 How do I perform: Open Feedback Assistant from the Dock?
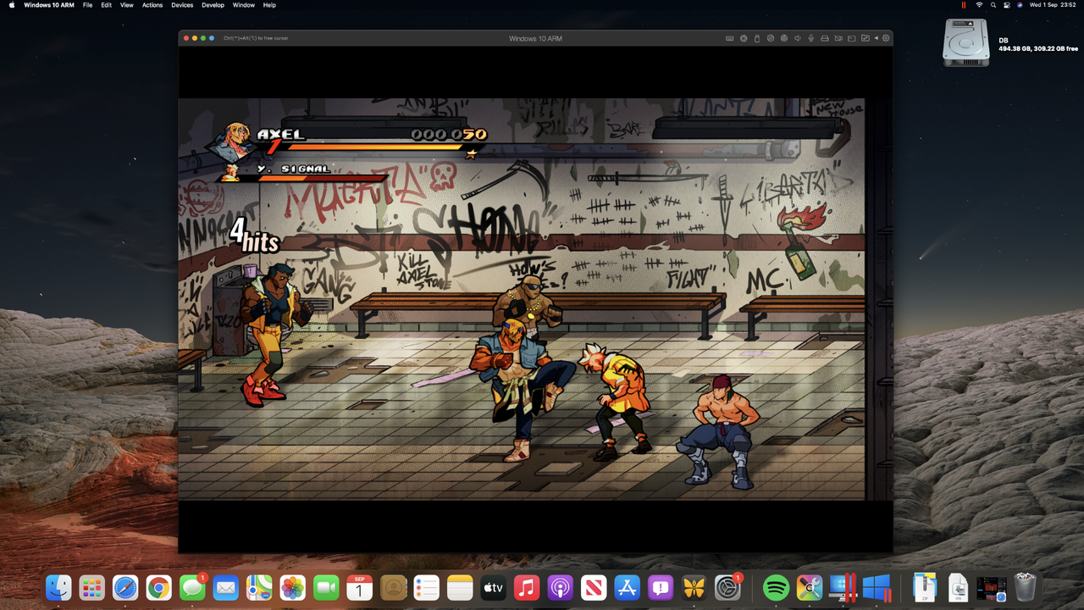point(661,587)
